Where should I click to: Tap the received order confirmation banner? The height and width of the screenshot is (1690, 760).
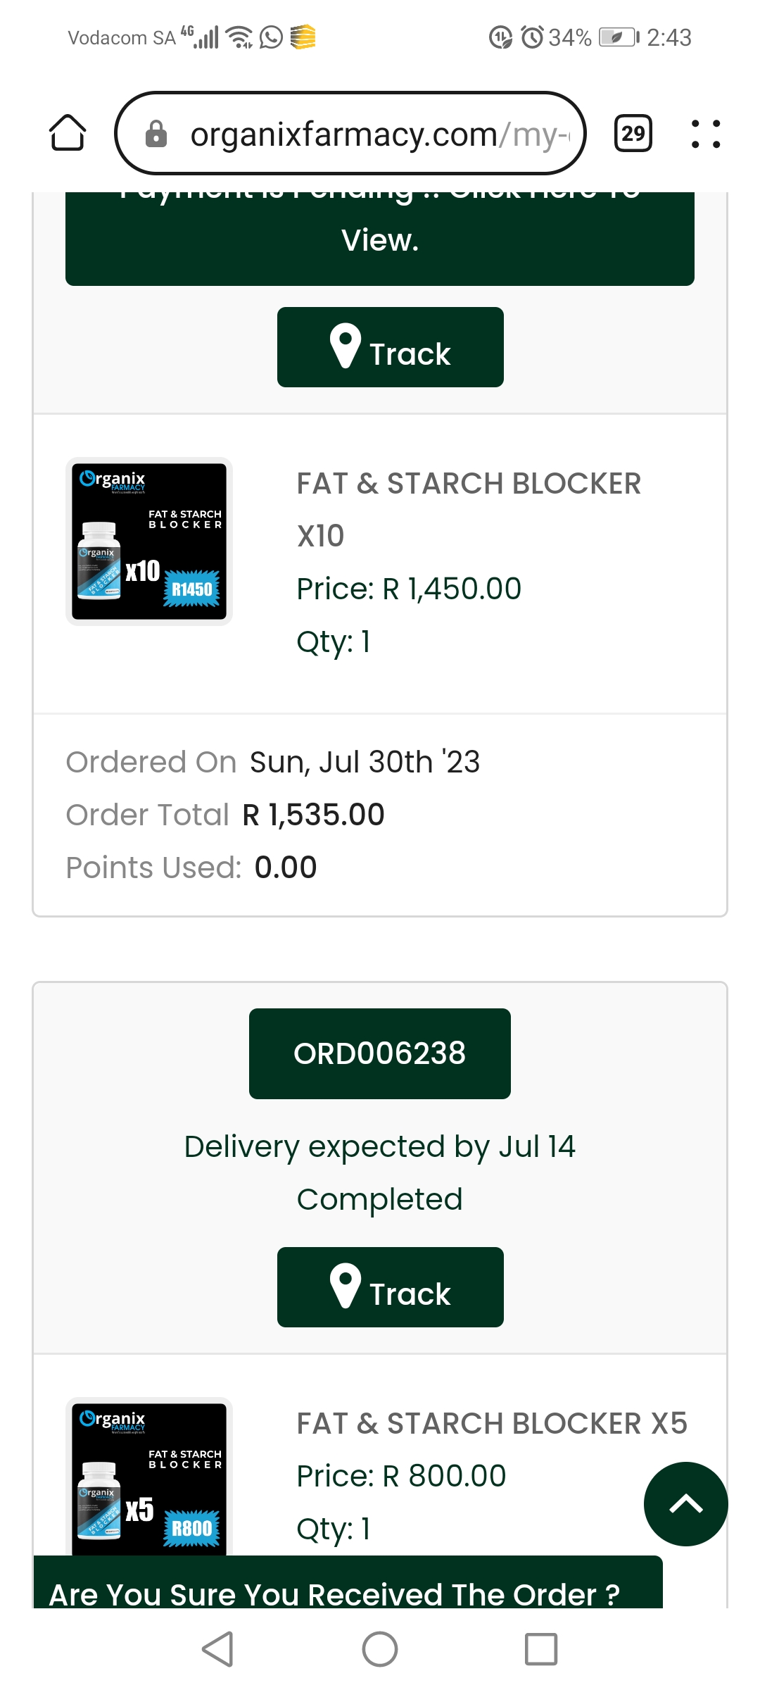(x=348, y=1582)
